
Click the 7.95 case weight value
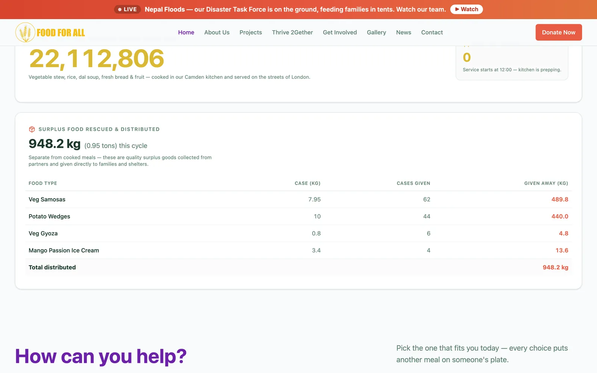314,200
